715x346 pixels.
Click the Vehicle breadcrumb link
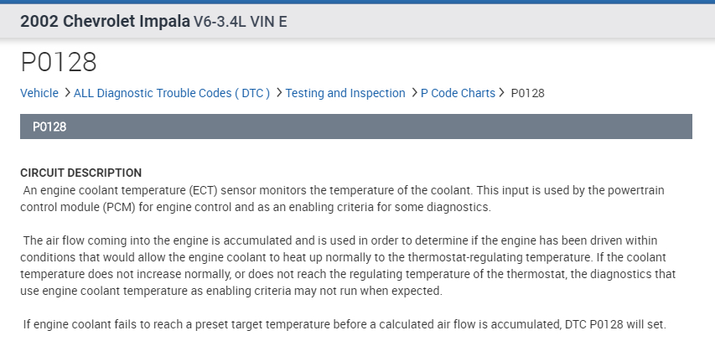(x=39, y=93)
